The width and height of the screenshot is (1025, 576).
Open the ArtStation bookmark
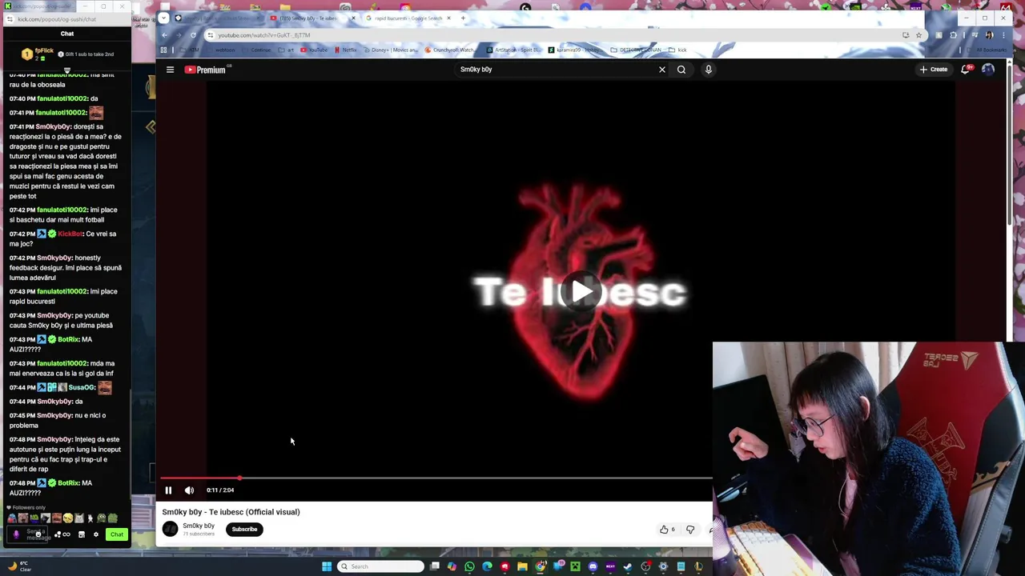[513, 50]
